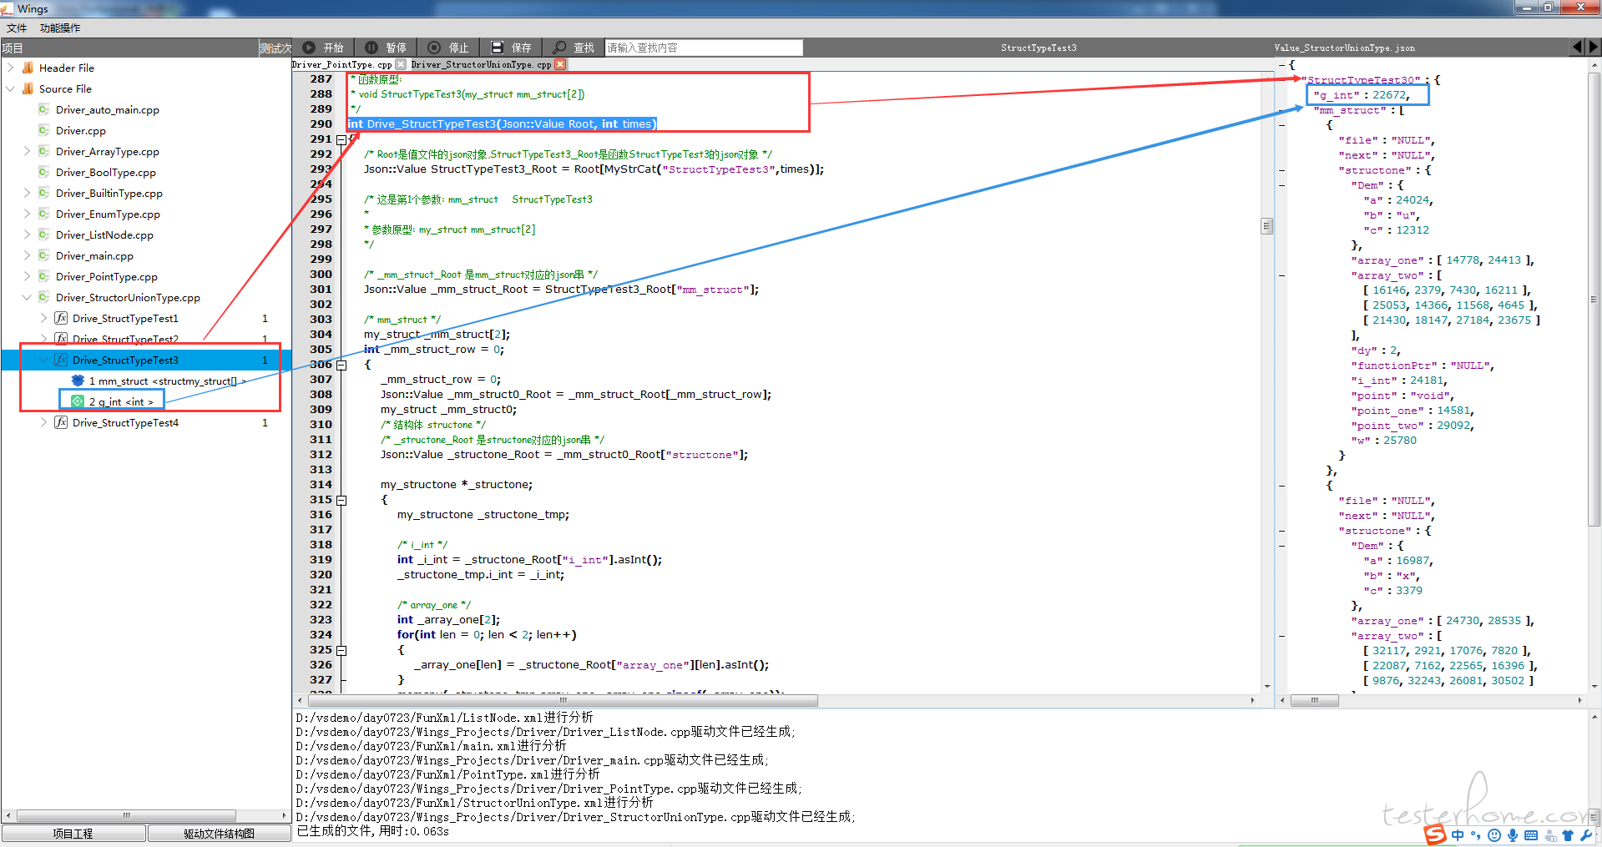1602x847 pixels.
Task: Click the code editor vertical scrollbar thumb
Action: 1266,226
